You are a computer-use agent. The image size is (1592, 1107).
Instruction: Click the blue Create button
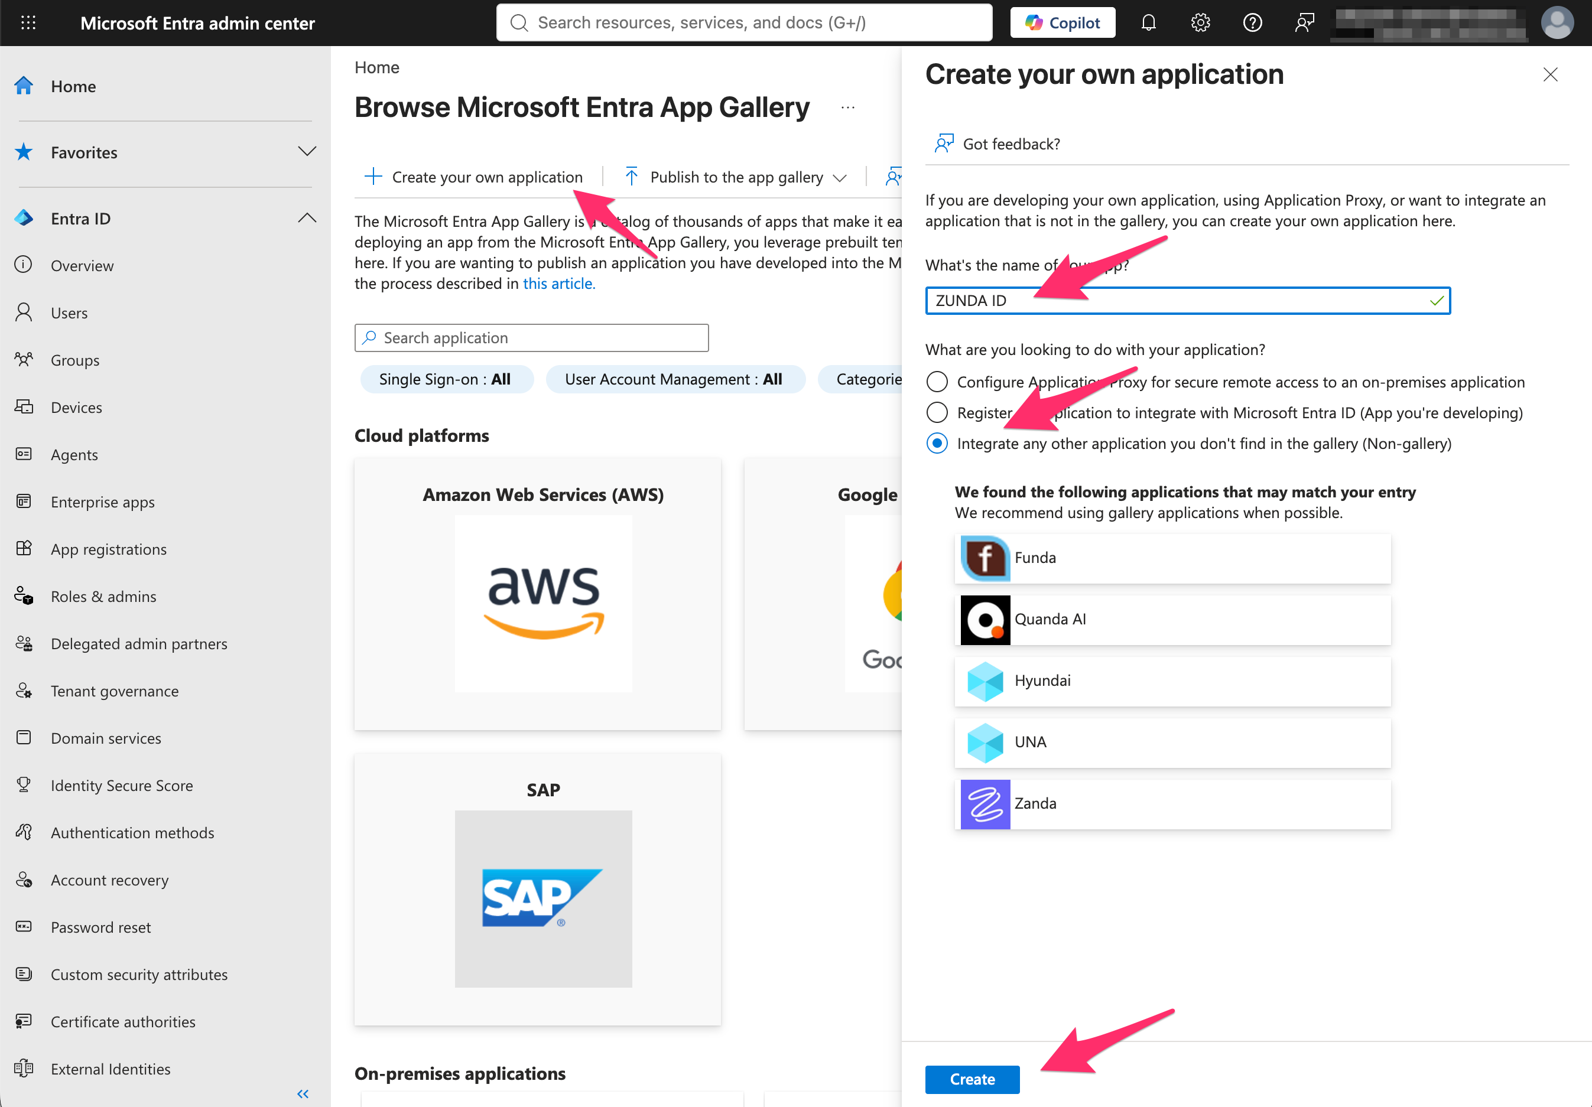[972, 1079]
